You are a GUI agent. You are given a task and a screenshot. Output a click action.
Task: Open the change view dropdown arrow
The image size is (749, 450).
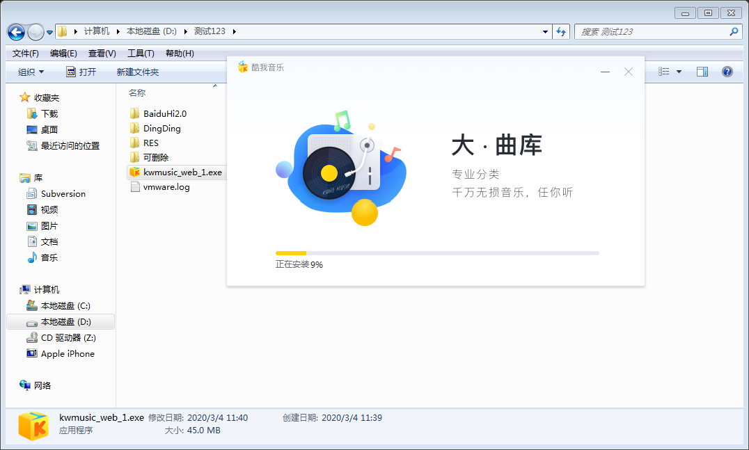pos(679,71)
